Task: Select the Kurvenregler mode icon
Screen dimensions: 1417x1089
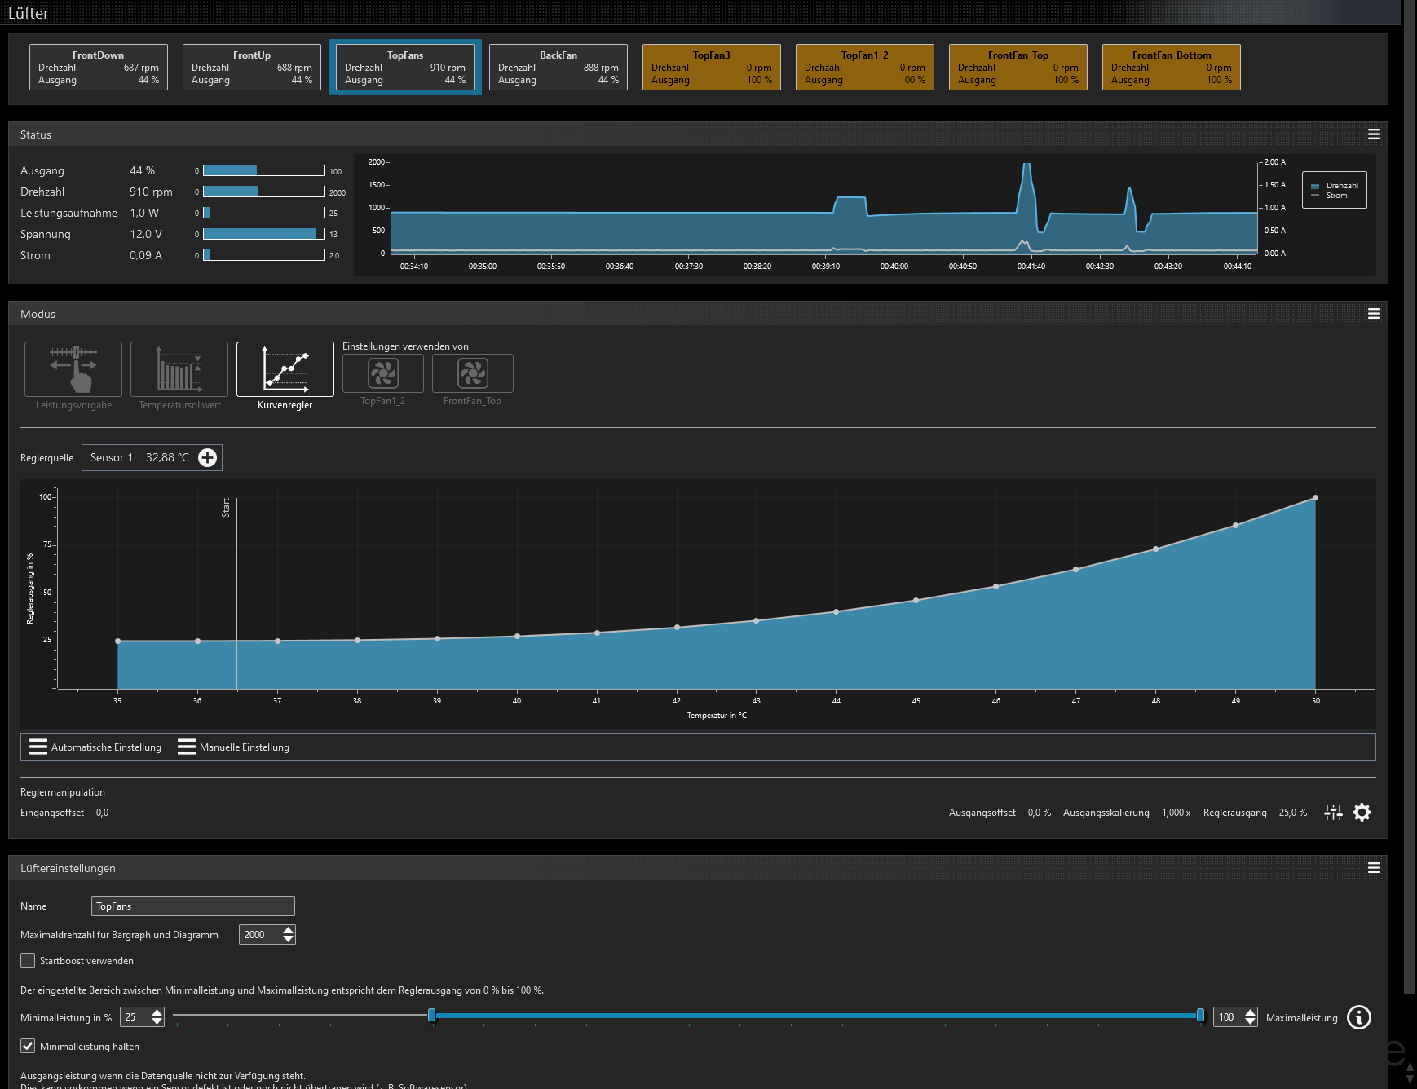Action: [285, 369]
